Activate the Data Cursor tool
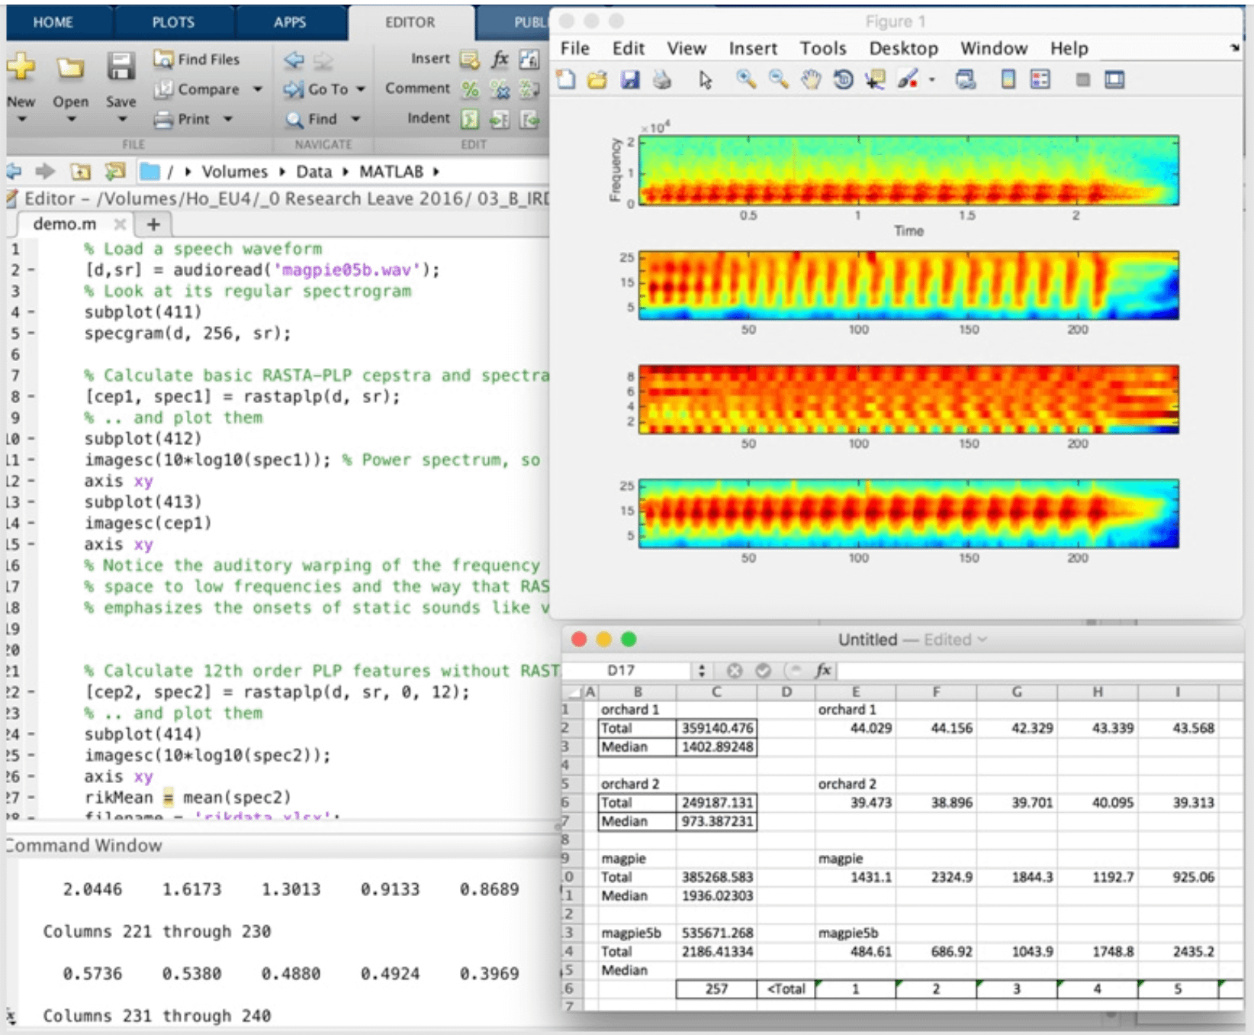 (x=875, y=79)
